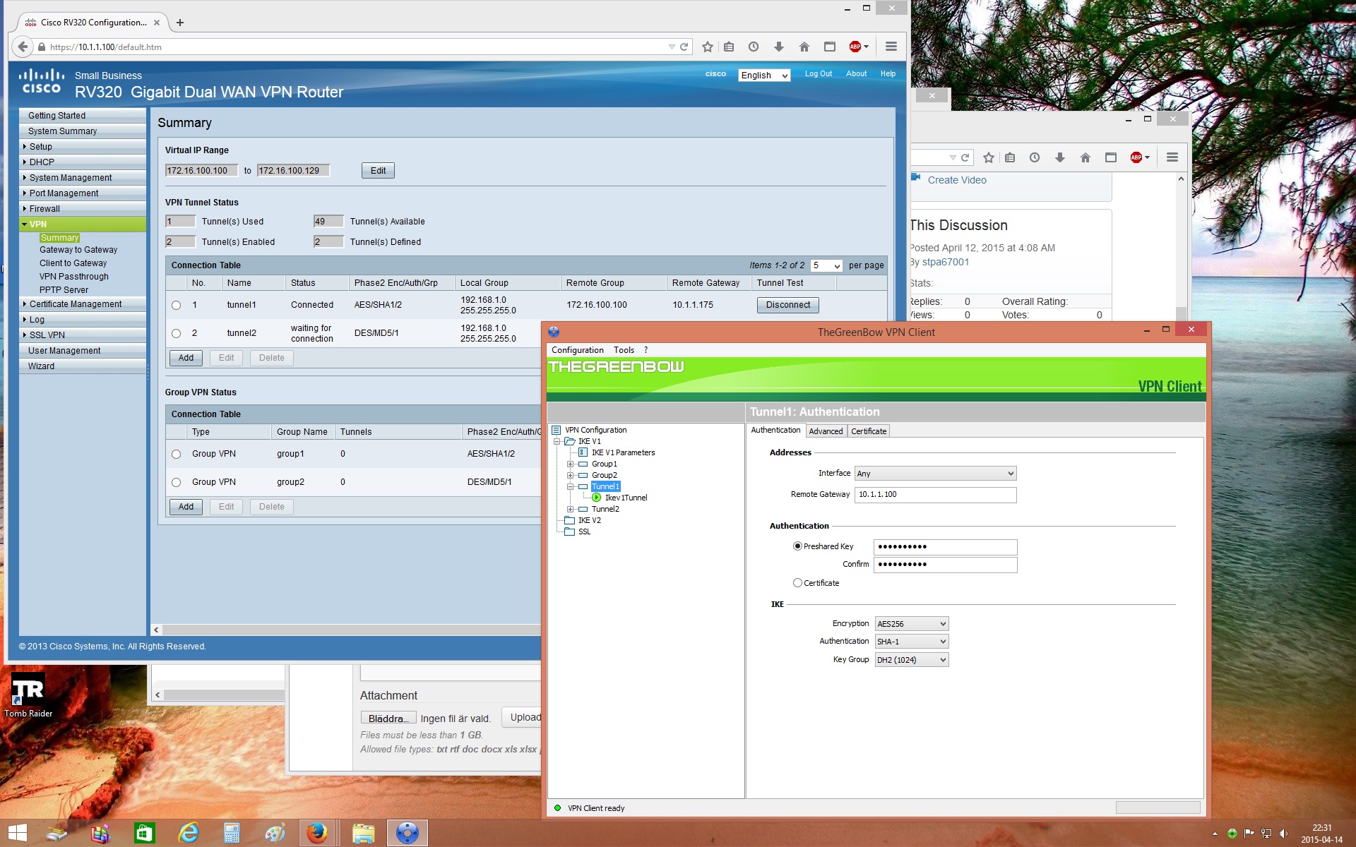Click Add under the Group VPN table
This screenshot has height=847, width=1356.
[x=186, y=507]
